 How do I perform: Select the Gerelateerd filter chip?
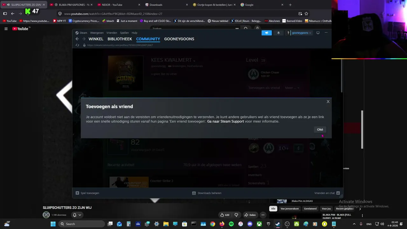310,209
